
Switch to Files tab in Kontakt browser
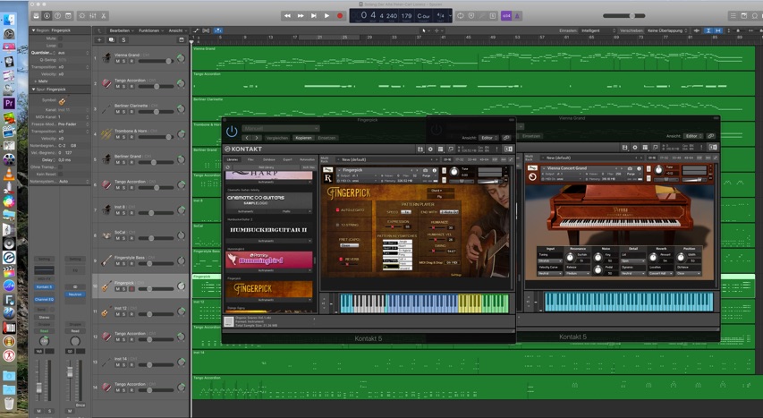[250, 159]
